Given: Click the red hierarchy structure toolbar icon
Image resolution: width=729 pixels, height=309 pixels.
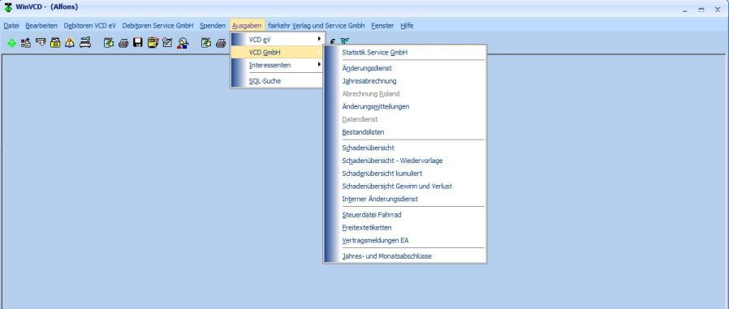Looking at the screenshot, I should (26, 43).
